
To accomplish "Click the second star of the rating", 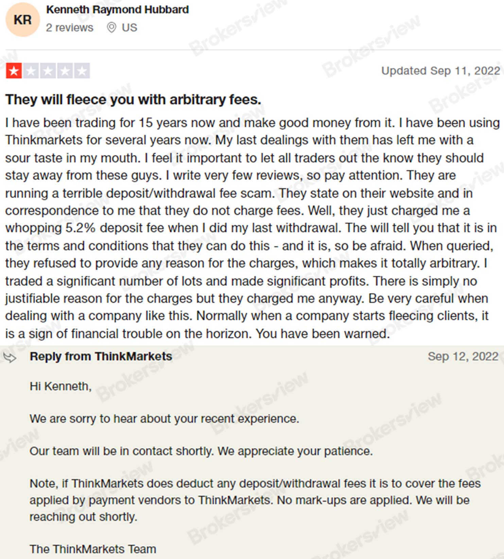I will pos(31,70).
